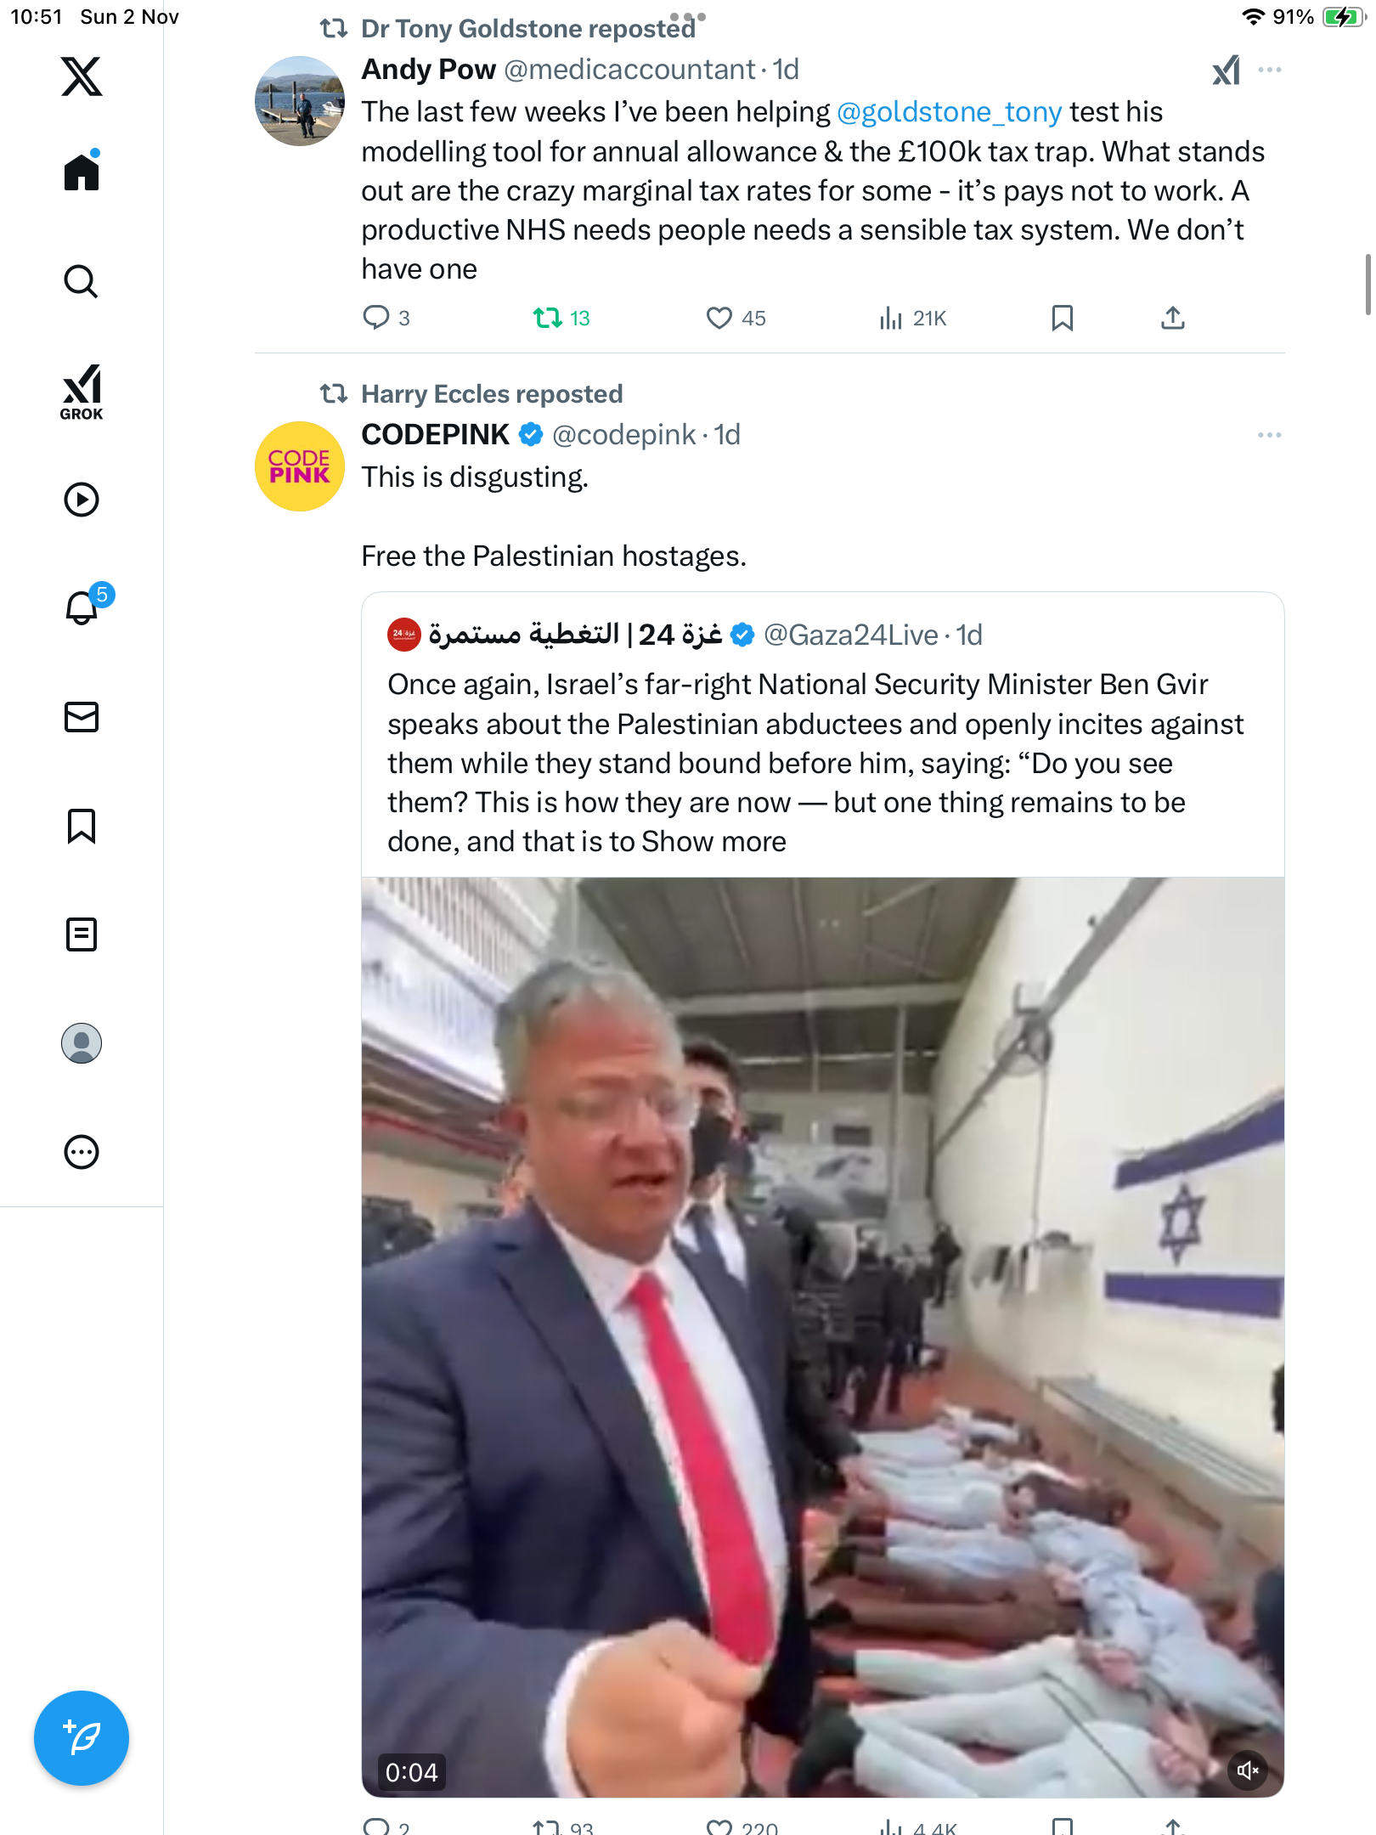Image resolution: width=1376 pixels, height=1835 pixels.
Task: Click the compose new post button
Action: pos(82,1738)
